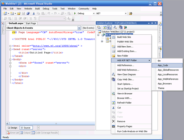The image size is (184, 140).
Task: Click the ASP.NET Configuration icon in Solution Explorer
Action: [x=125, y=27]
